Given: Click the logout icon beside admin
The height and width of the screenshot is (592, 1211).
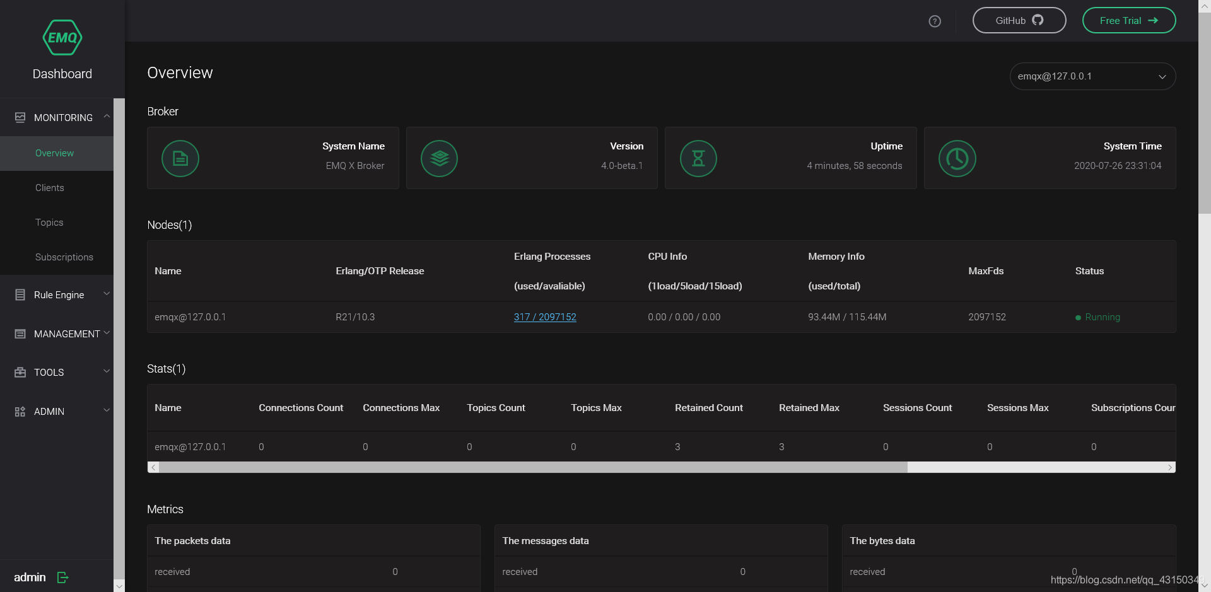Looking at the screenshot, I should click(62, 577).
